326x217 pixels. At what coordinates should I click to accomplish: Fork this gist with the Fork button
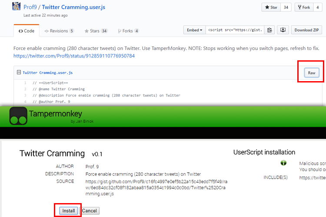click(304, 7)
